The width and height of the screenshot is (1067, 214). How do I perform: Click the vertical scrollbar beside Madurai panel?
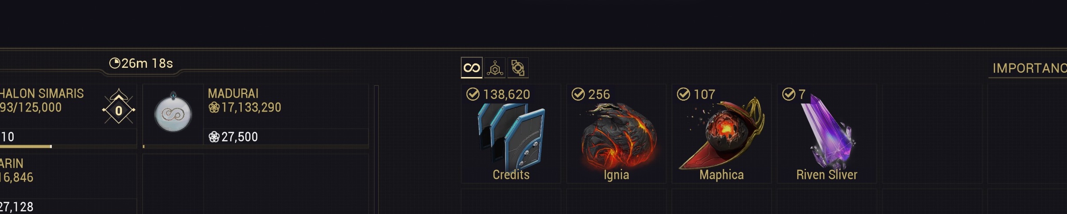point(376,150)
